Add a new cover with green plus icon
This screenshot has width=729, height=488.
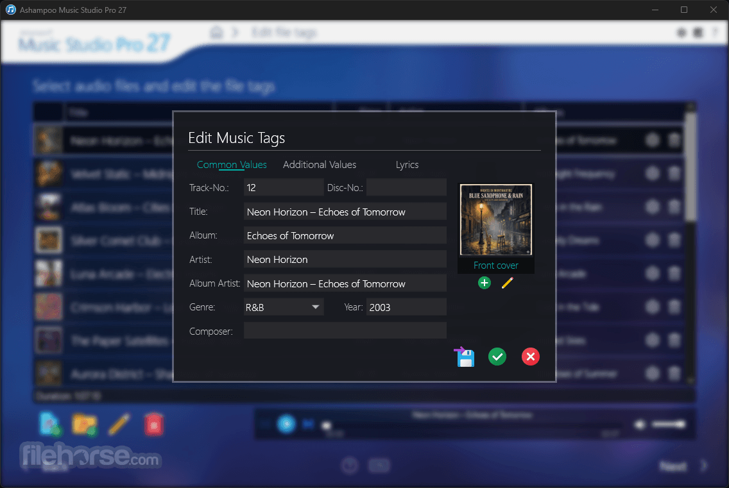[x=484, y=283]
